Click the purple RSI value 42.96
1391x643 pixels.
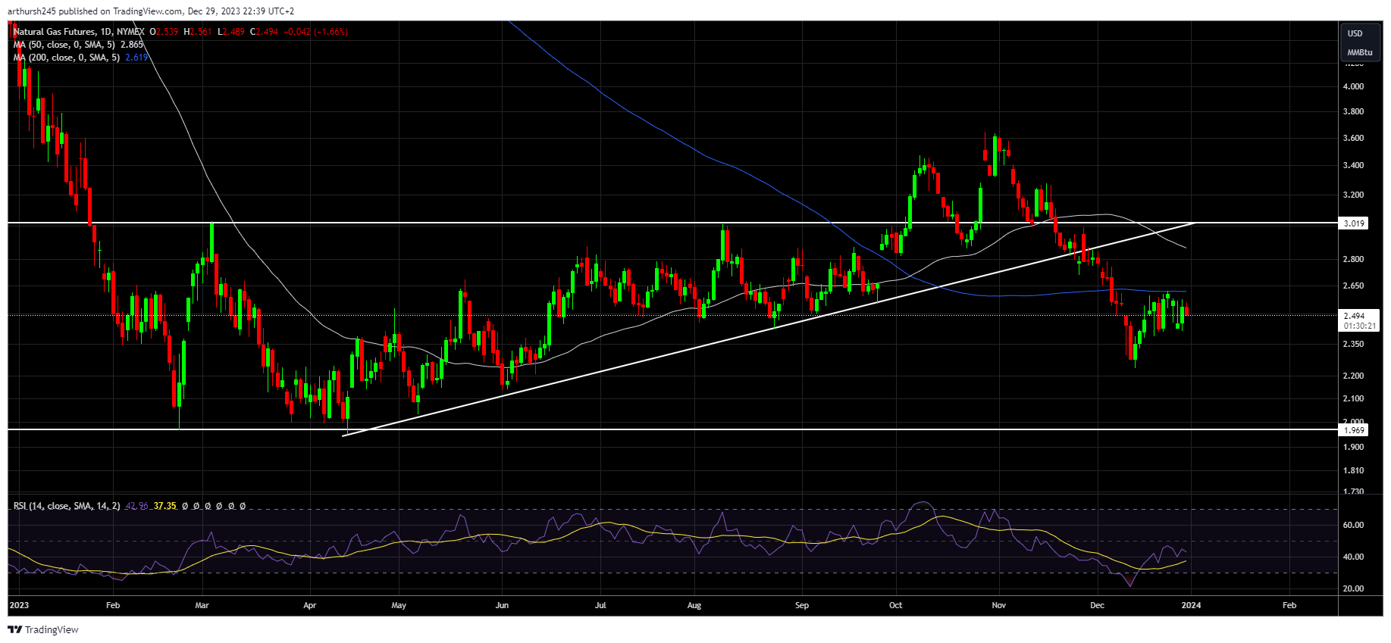[x=136, y=506]
